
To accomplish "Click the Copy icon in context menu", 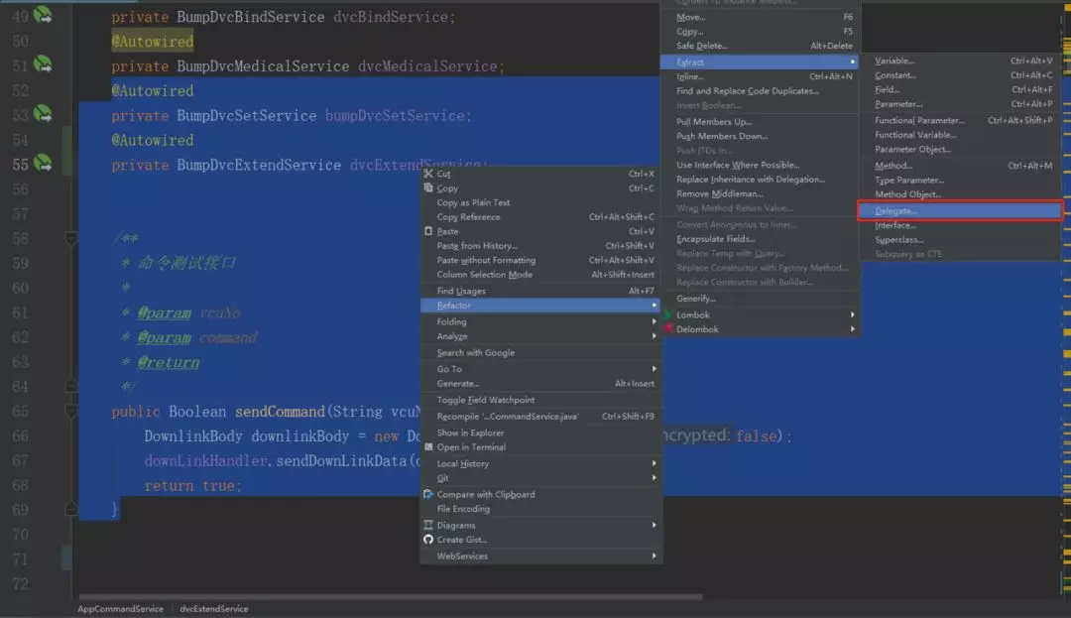I will click(428, 187).
